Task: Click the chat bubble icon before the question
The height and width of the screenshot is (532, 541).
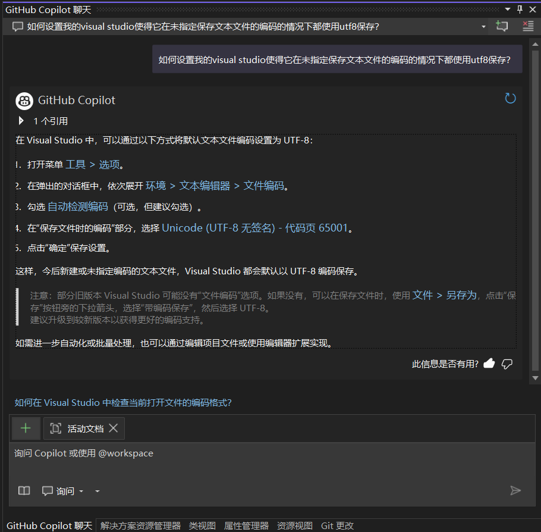Action: pyautogui.click(x=16, y=26)
